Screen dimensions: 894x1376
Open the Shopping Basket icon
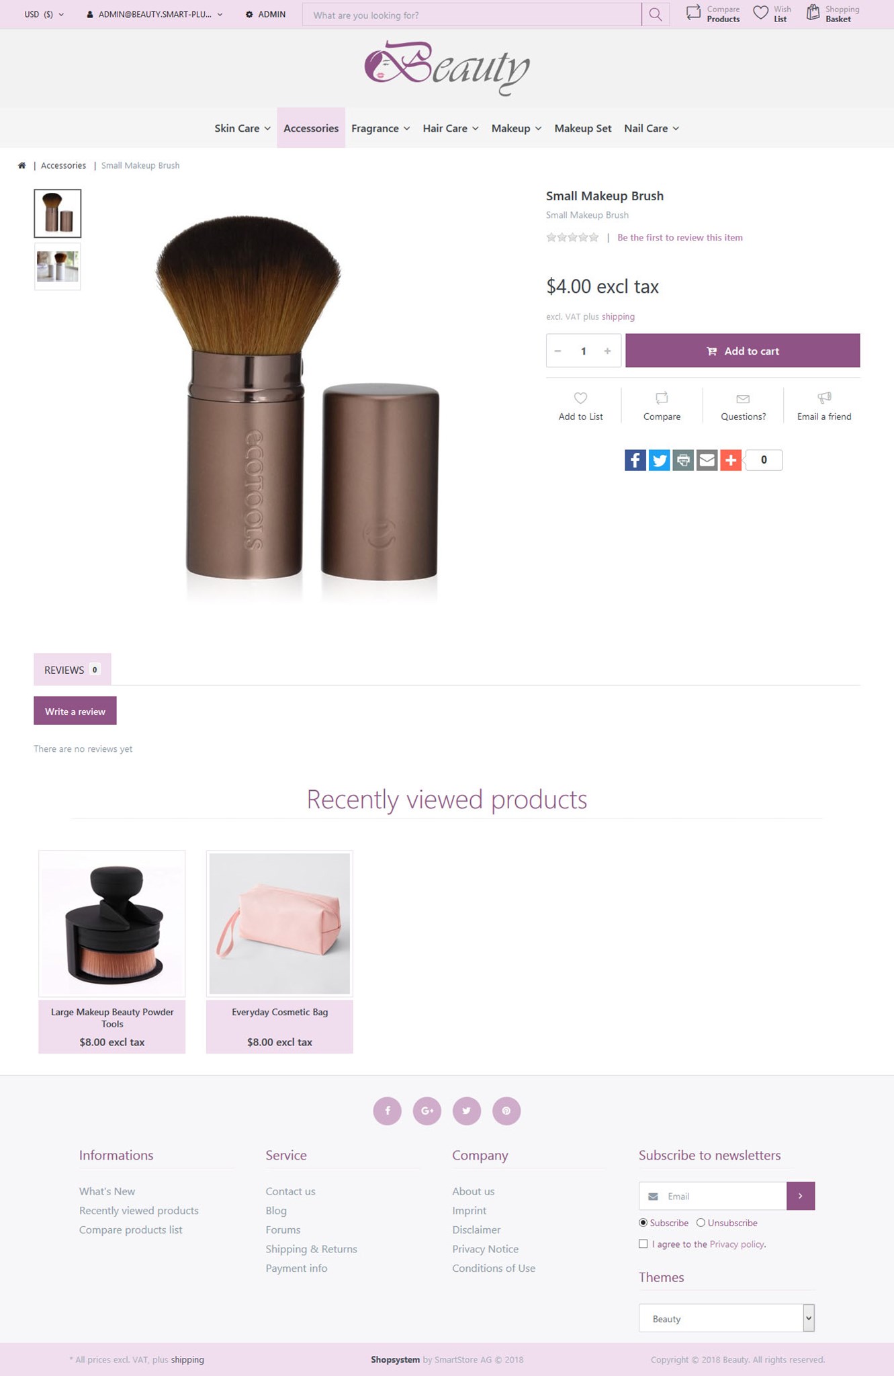tap(813, 12)
